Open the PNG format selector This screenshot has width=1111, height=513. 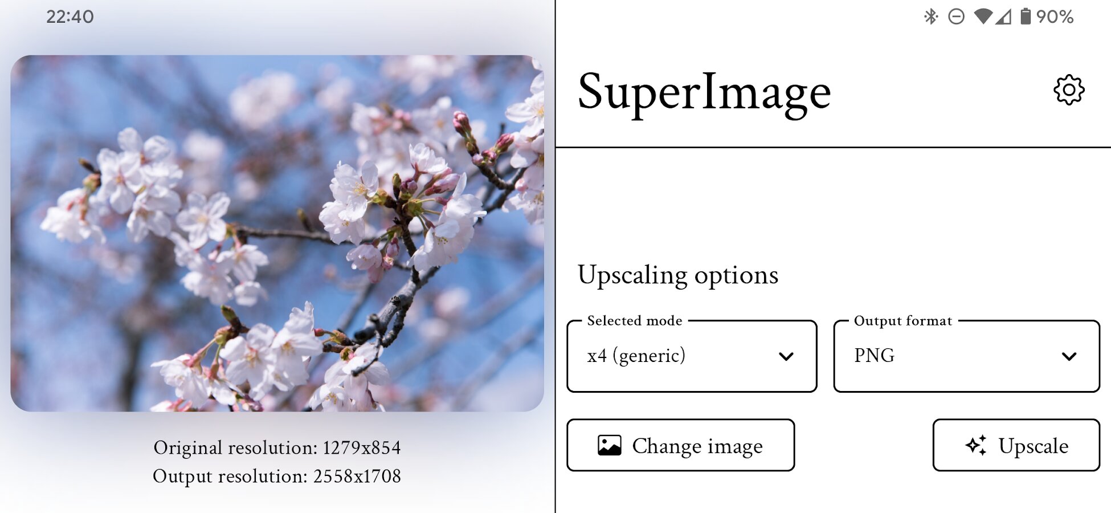966,356
